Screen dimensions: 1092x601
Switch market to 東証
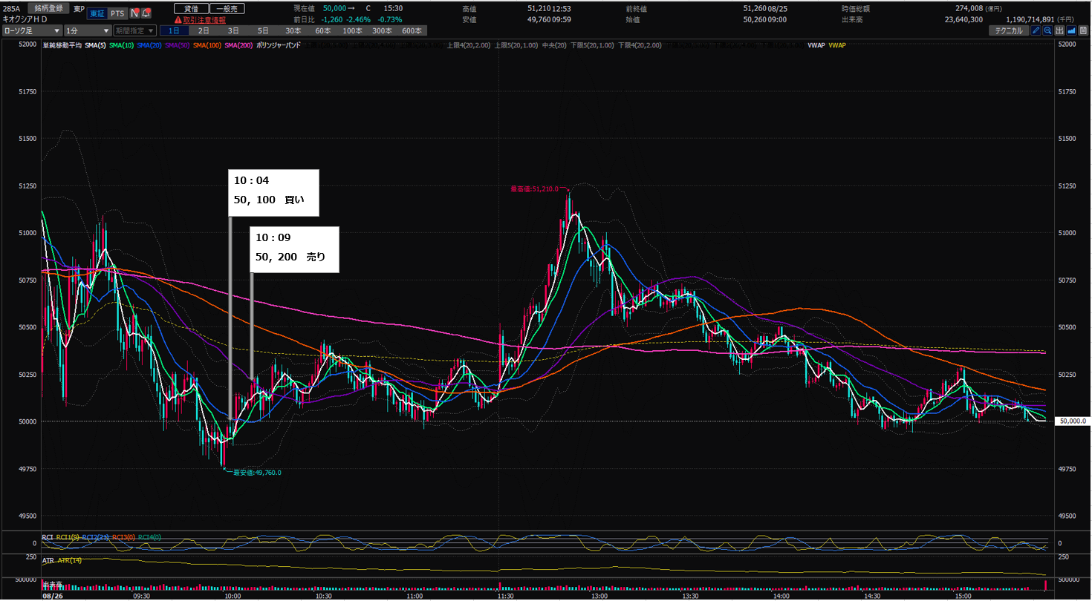point(97,13)
